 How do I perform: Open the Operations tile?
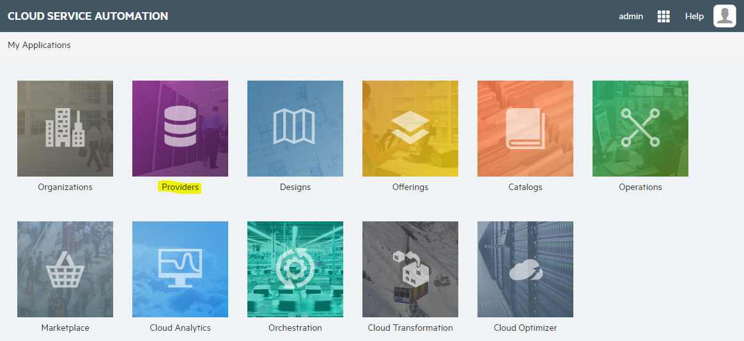point(640,129)
